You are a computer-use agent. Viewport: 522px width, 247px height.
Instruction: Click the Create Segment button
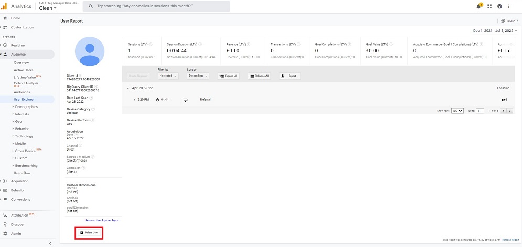(137, 76)
